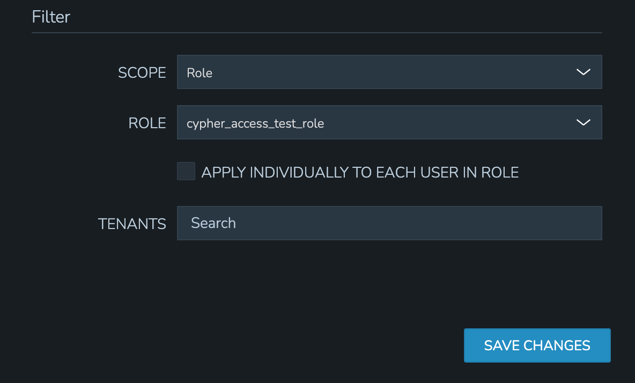This screenshot has height=383, width=635.
Task: Click the horizontal divider under the Filter heading
Action: [x=316, y=33]
